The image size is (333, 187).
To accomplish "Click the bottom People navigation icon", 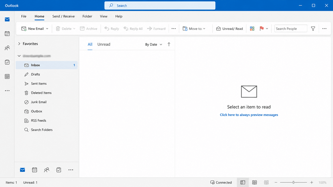I will (46, 170).
